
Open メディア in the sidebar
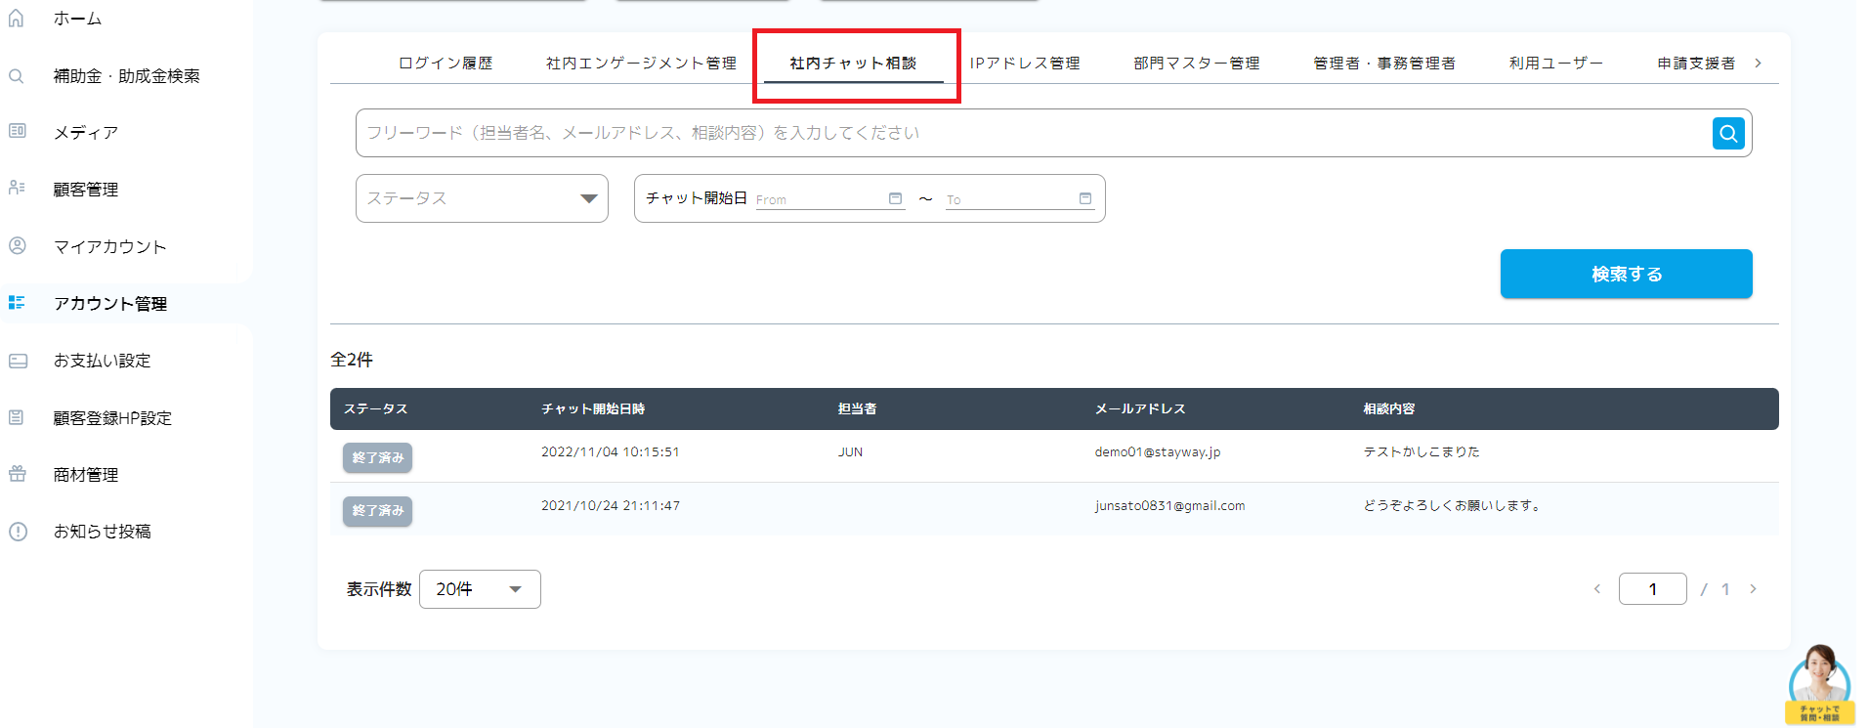[x=86, y=132]
